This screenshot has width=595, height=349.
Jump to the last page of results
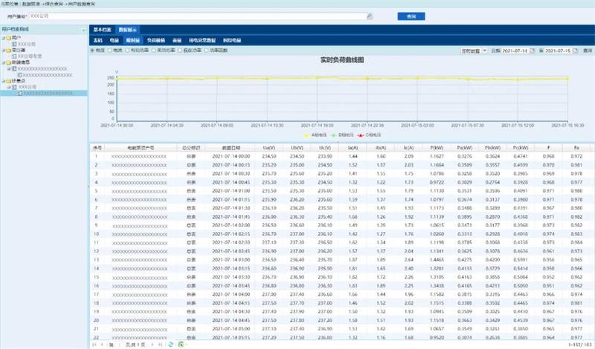pyautogui.click(x=160, y=345)
